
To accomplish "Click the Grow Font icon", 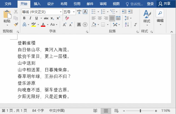I will tap(65, 25).
